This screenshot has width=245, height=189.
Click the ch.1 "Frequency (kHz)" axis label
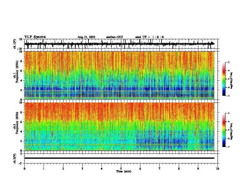(17, 72)
